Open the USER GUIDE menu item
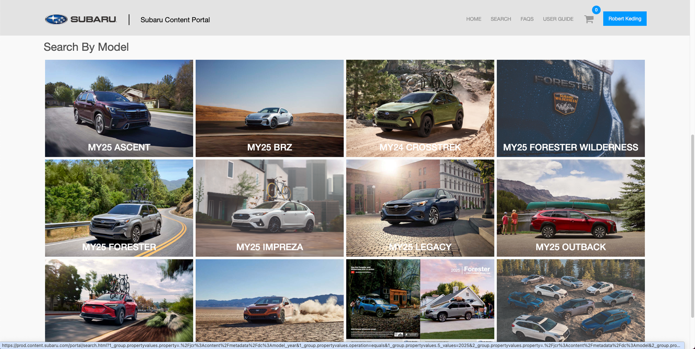Screen dimensions: 695x349 [558, 19]
